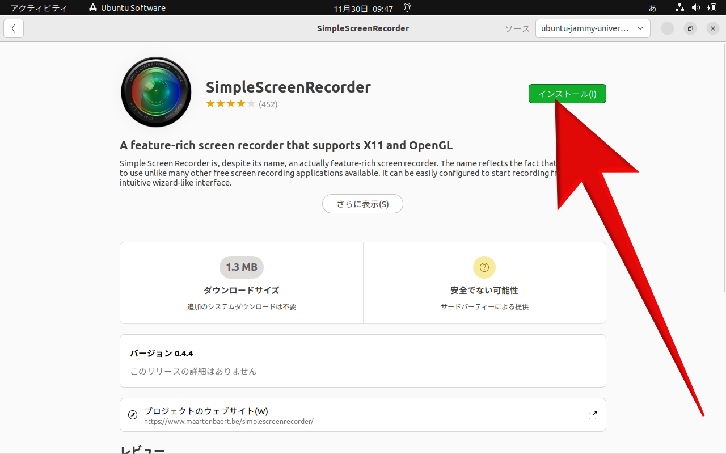Go back using the back arrow icon

pyautogui.click(x=13, y=28)
